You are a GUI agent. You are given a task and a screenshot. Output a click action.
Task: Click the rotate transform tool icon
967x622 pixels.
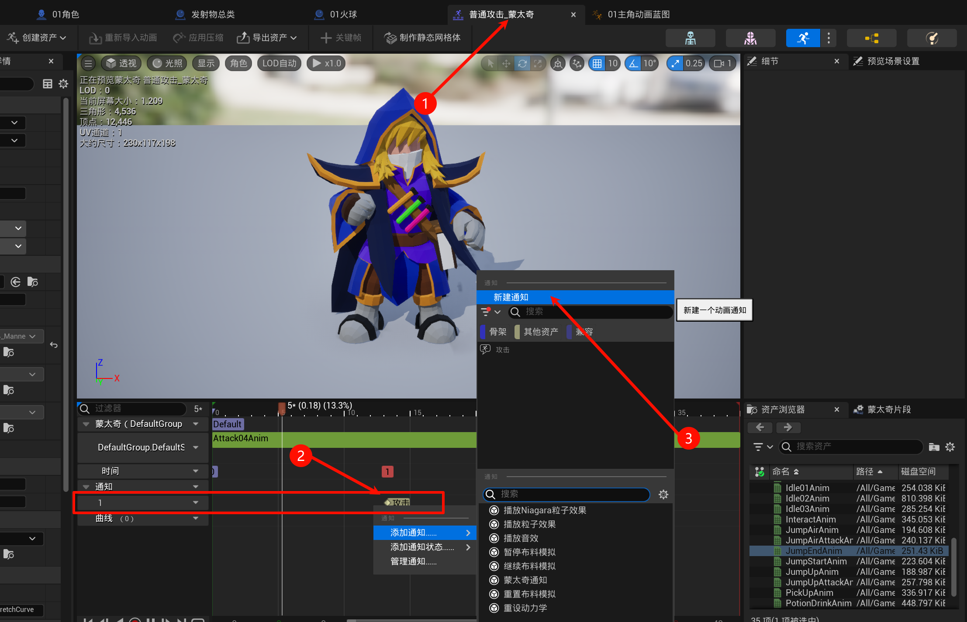click(x=522, y=64)
